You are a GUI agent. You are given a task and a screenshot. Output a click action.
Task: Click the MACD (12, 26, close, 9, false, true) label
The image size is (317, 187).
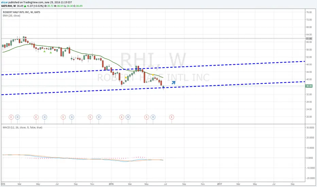22,128
